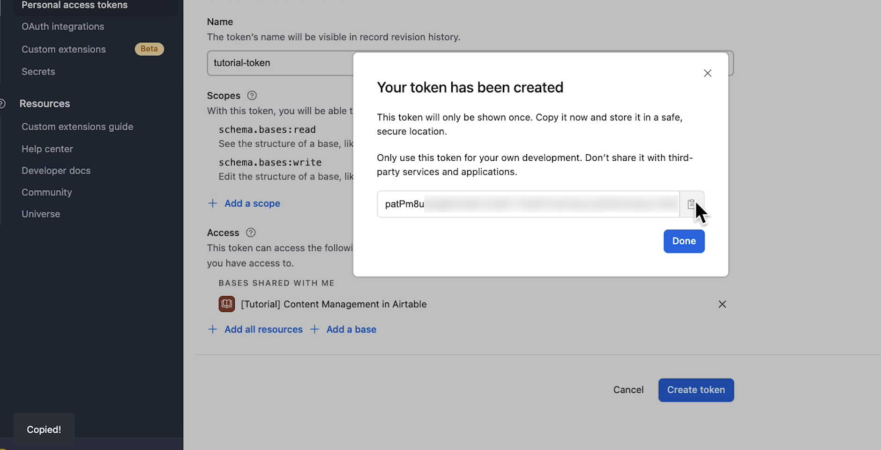Click the Create token button

coord(696,390)
